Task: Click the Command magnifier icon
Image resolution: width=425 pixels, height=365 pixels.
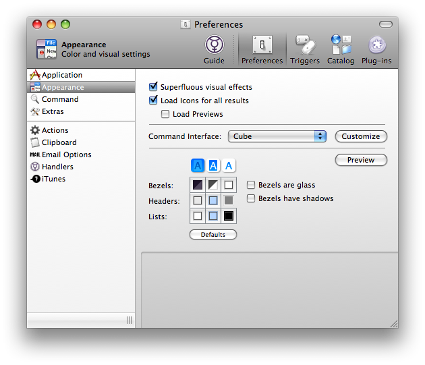Action: [35, 99]
